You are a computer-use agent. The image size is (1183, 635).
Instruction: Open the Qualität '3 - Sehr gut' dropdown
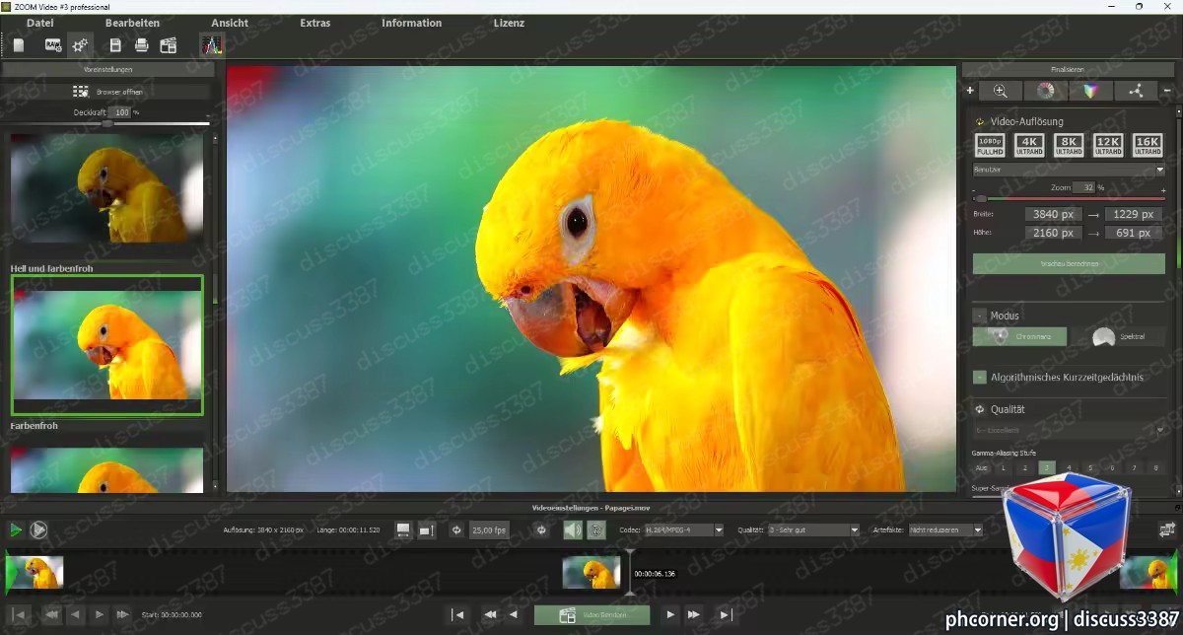point(813,530)
